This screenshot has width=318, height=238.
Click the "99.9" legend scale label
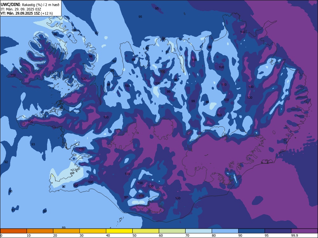coord(294,235)
